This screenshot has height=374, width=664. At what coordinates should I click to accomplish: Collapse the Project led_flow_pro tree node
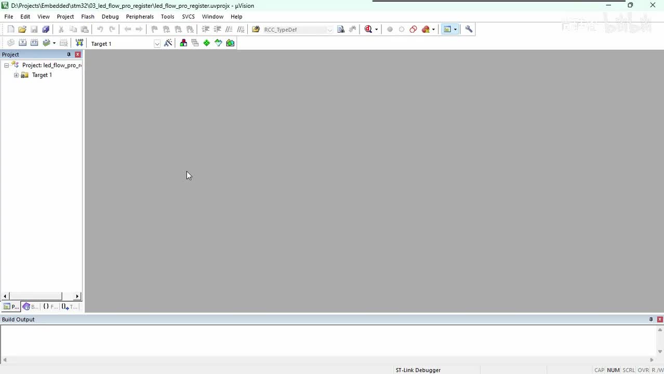pos(6,65)
